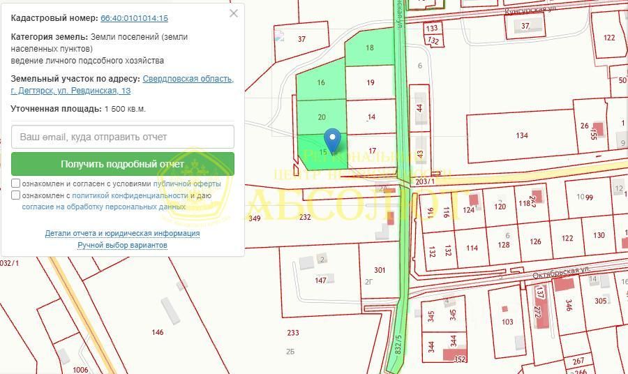Click the 1 500 кв.м. area value
This screenshot has height=374, width=628.
125,109
